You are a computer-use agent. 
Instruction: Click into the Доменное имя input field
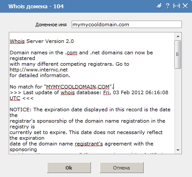[127, 25]
